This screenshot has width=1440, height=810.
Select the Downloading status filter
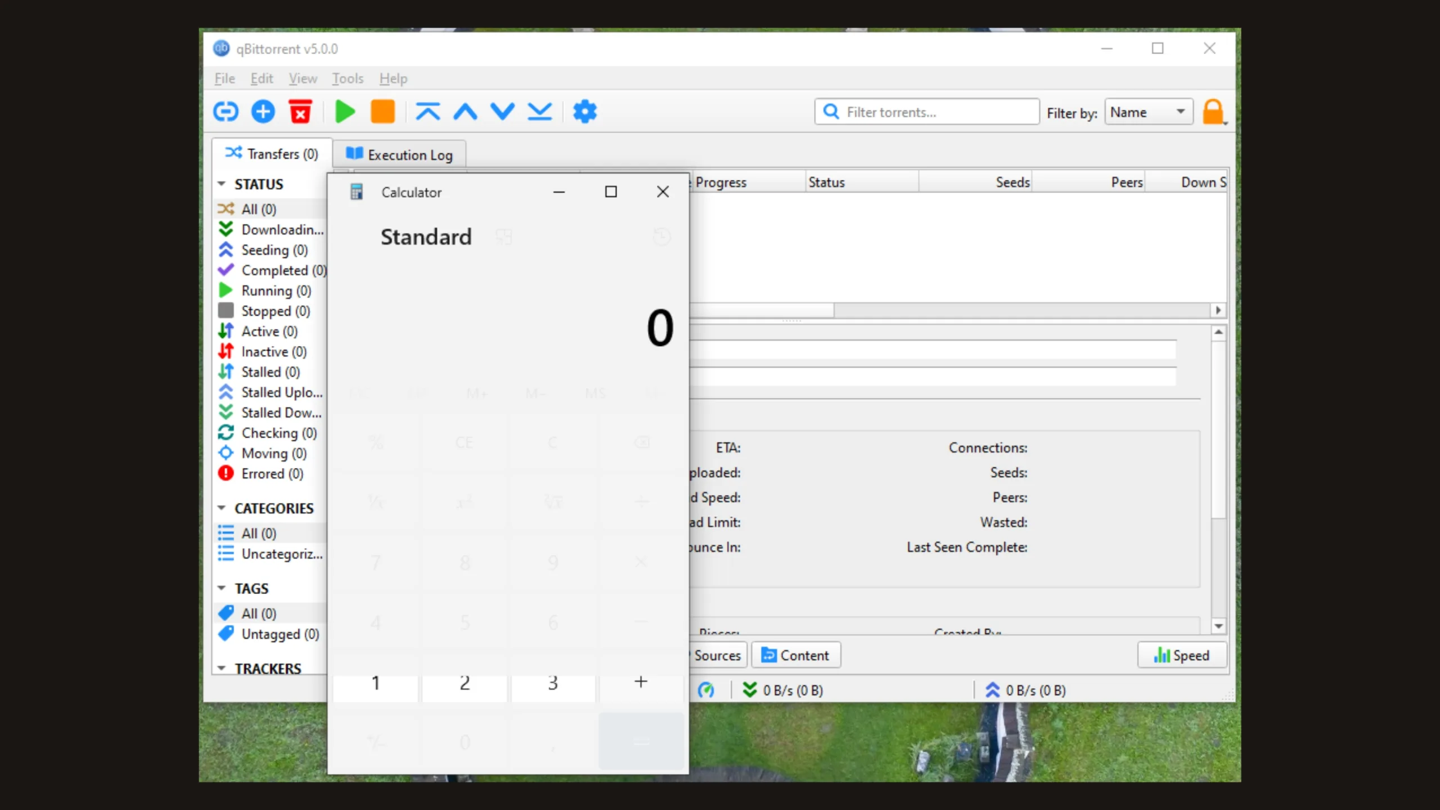(x=271, y=229)
